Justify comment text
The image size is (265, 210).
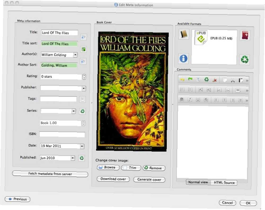pos(241,100)
